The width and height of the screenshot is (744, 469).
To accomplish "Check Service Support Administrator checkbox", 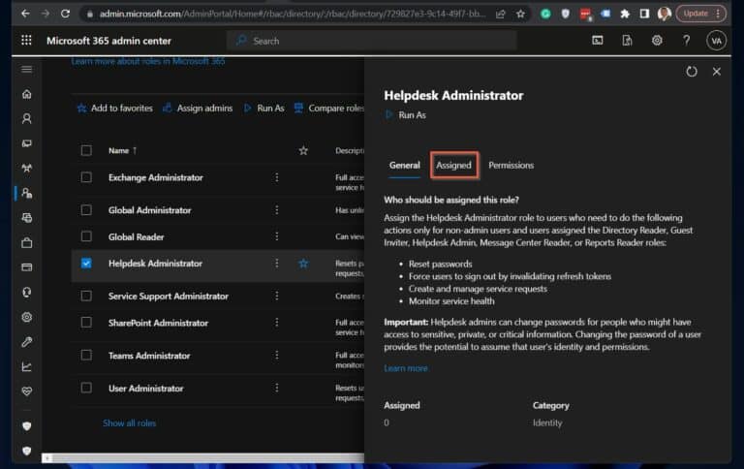I will point(86,296).
